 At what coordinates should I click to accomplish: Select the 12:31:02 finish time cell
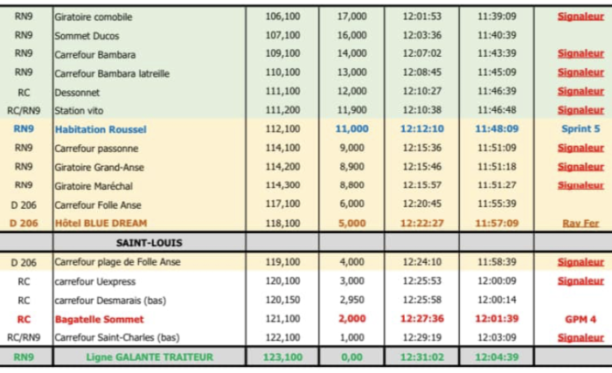[x=422, y=357]
